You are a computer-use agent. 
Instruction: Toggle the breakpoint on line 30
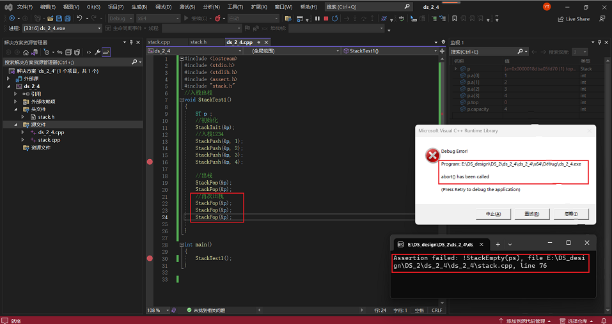[150, 258]
